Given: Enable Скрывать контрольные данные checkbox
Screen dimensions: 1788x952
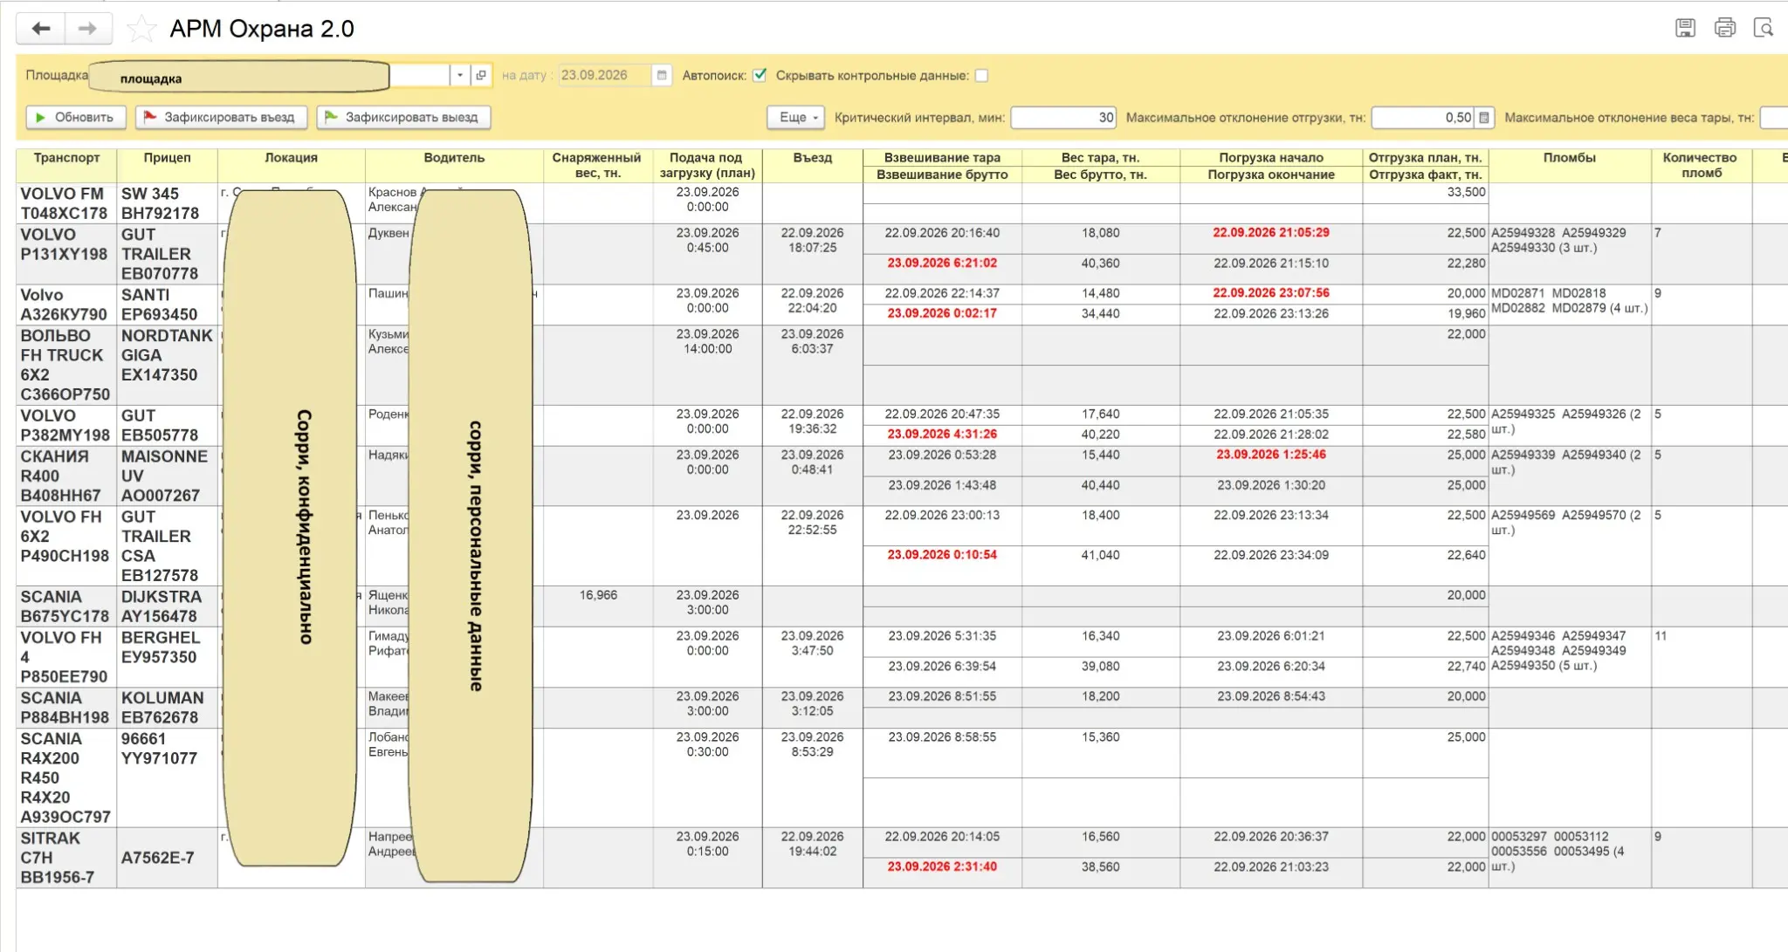Looking at the screenshot, I should tap(981, 75).
